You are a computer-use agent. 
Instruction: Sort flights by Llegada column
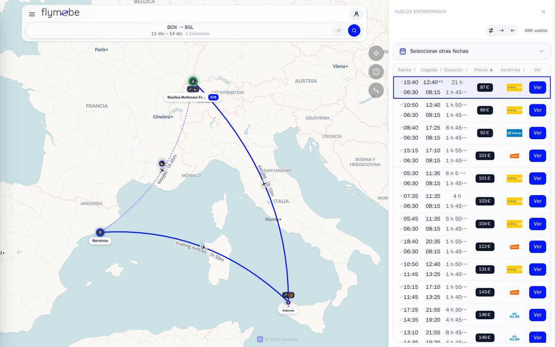pos(431,70)
